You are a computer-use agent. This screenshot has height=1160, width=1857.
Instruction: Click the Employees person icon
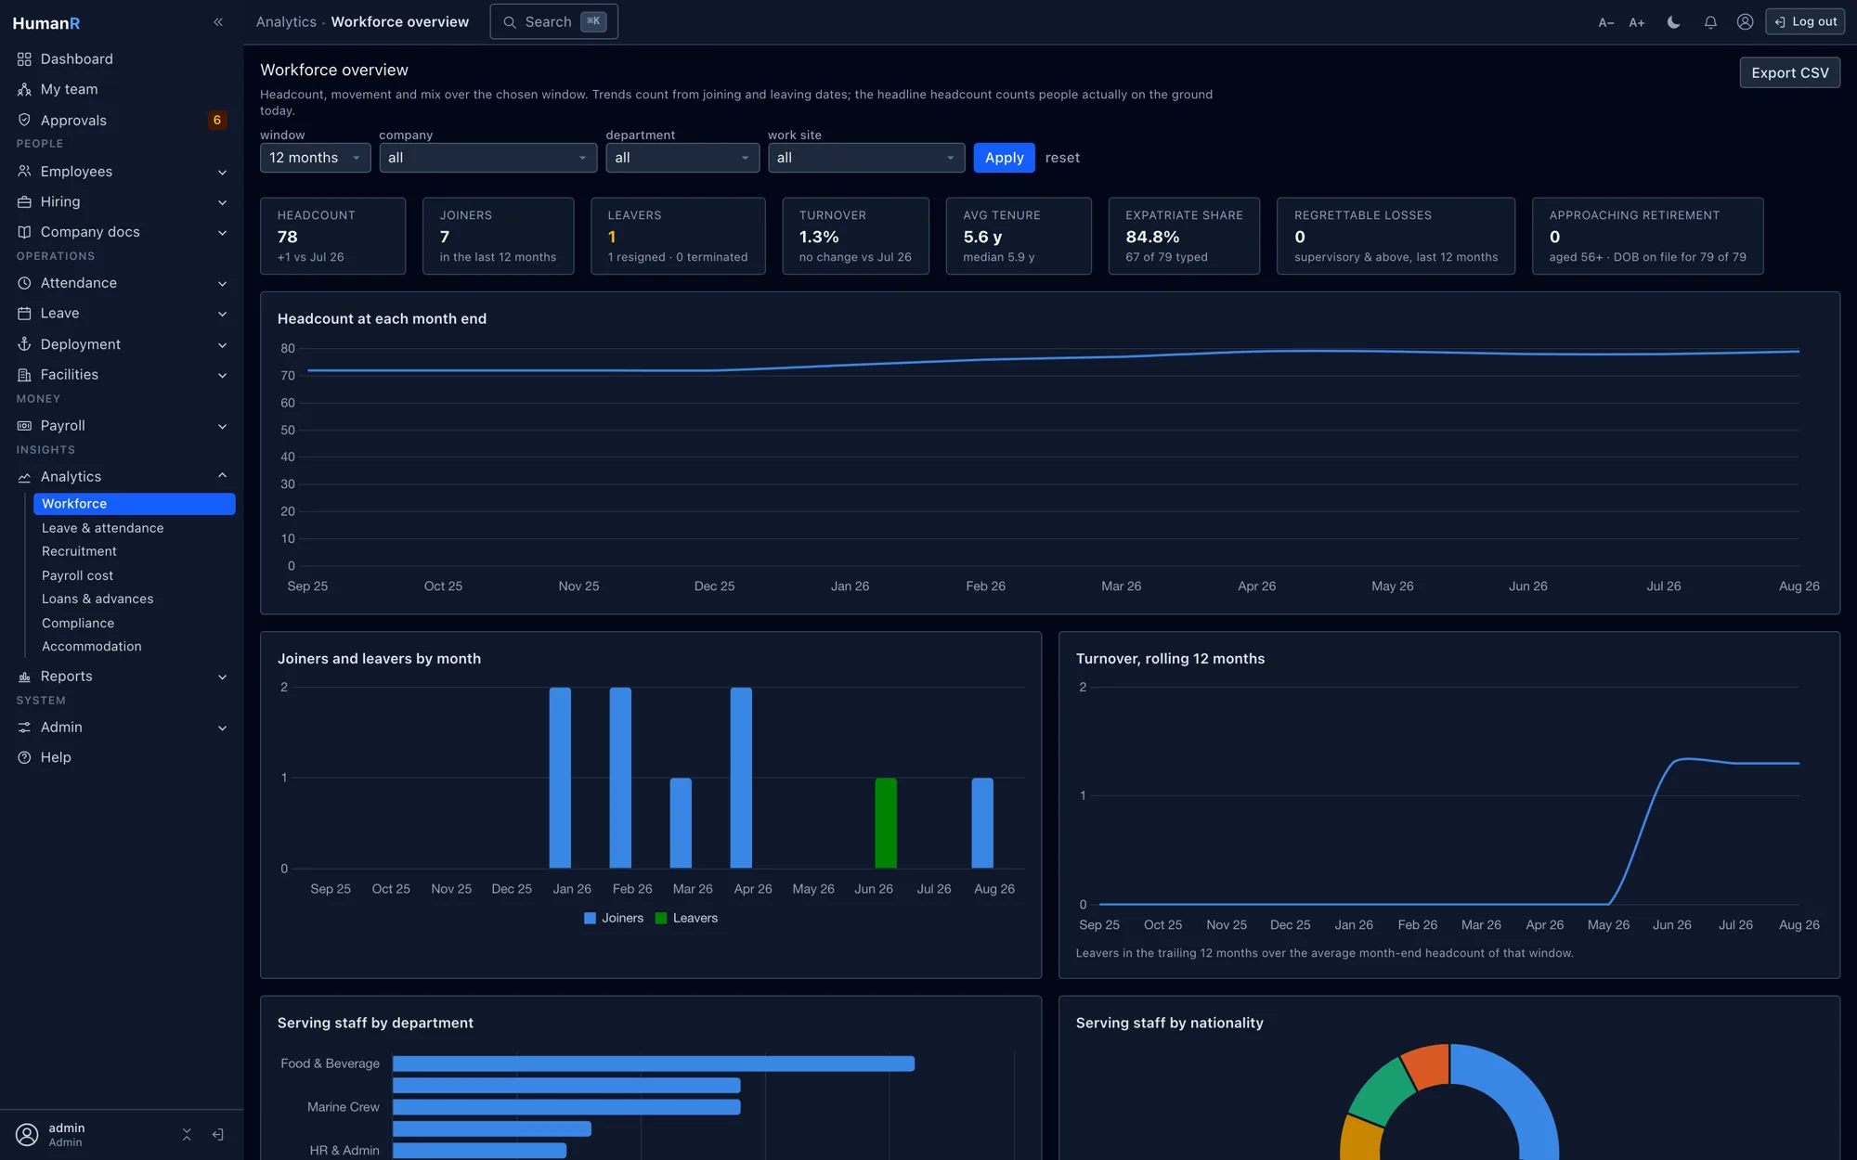tap(24, 171)
